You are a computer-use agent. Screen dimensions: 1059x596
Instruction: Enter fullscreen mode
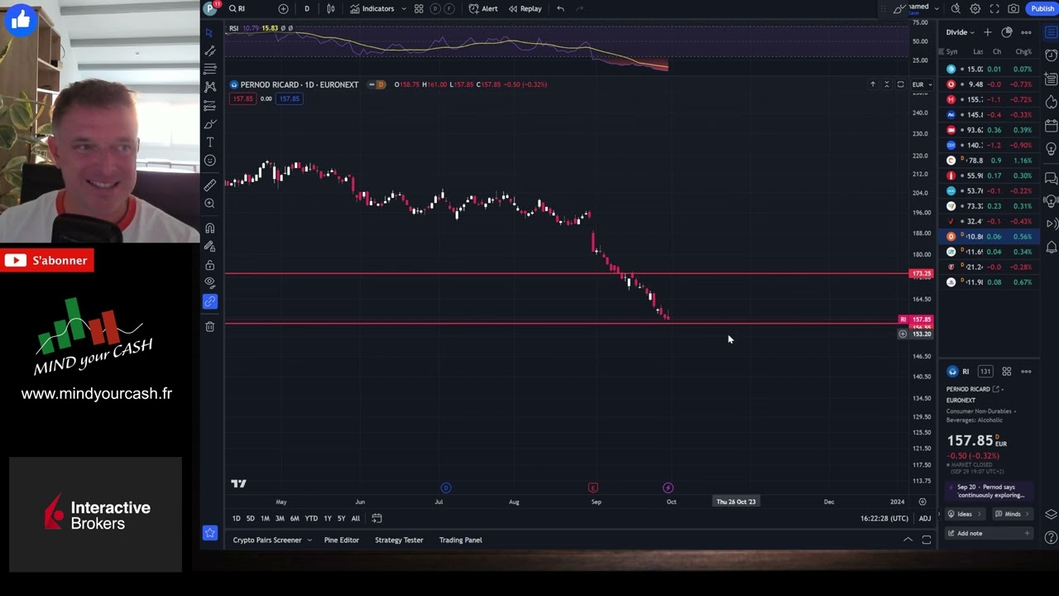tap(994, 8)
